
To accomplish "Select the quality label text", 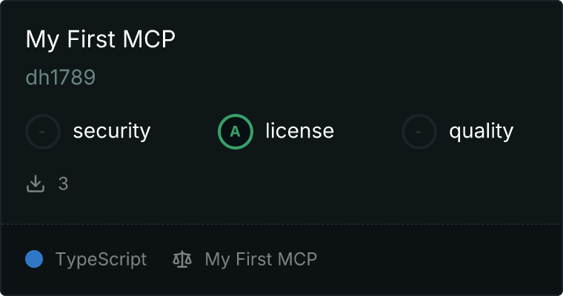I will pos(481,131).
